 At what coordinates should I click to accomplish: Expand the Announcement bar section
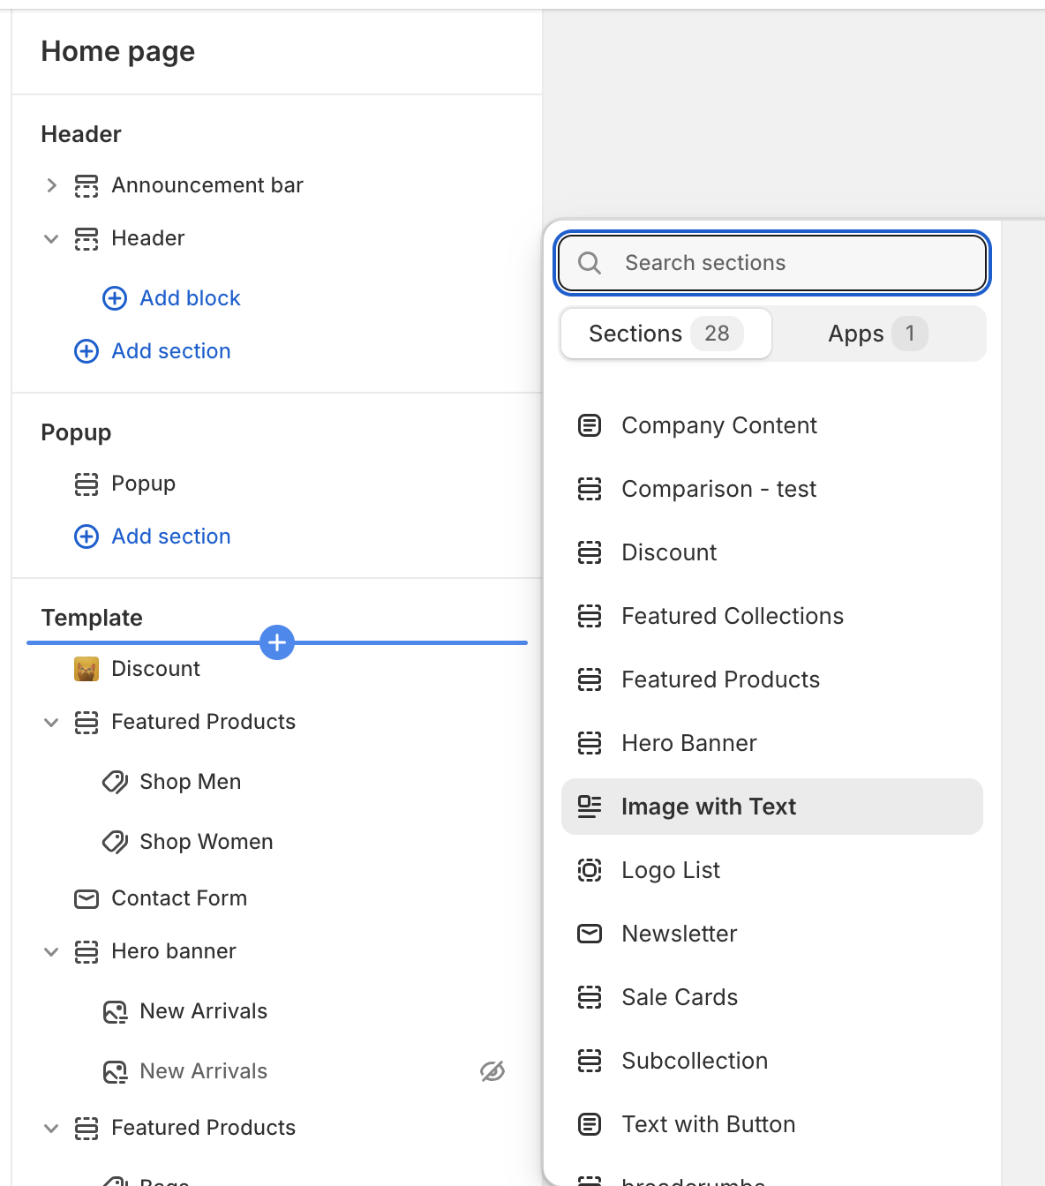(x=51, y=185)
